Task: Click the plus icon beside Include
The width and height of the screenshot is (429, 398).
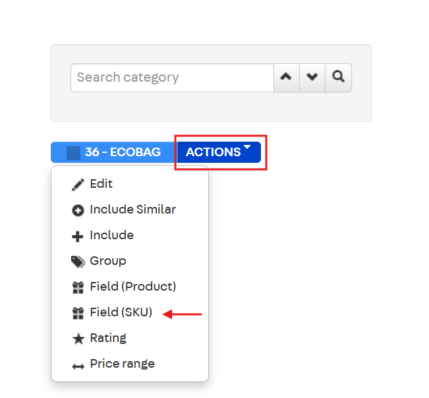Action: (78, 237)
